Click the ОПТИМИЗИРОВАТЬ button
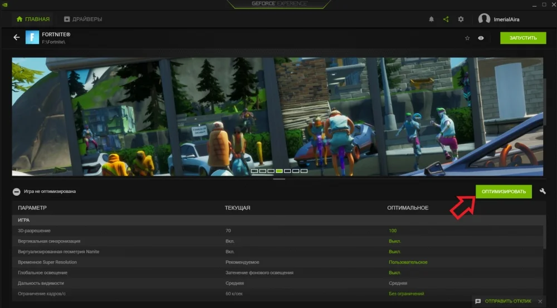Image resolution: width=557 pixels, height=308 pixels. [504, 192]
